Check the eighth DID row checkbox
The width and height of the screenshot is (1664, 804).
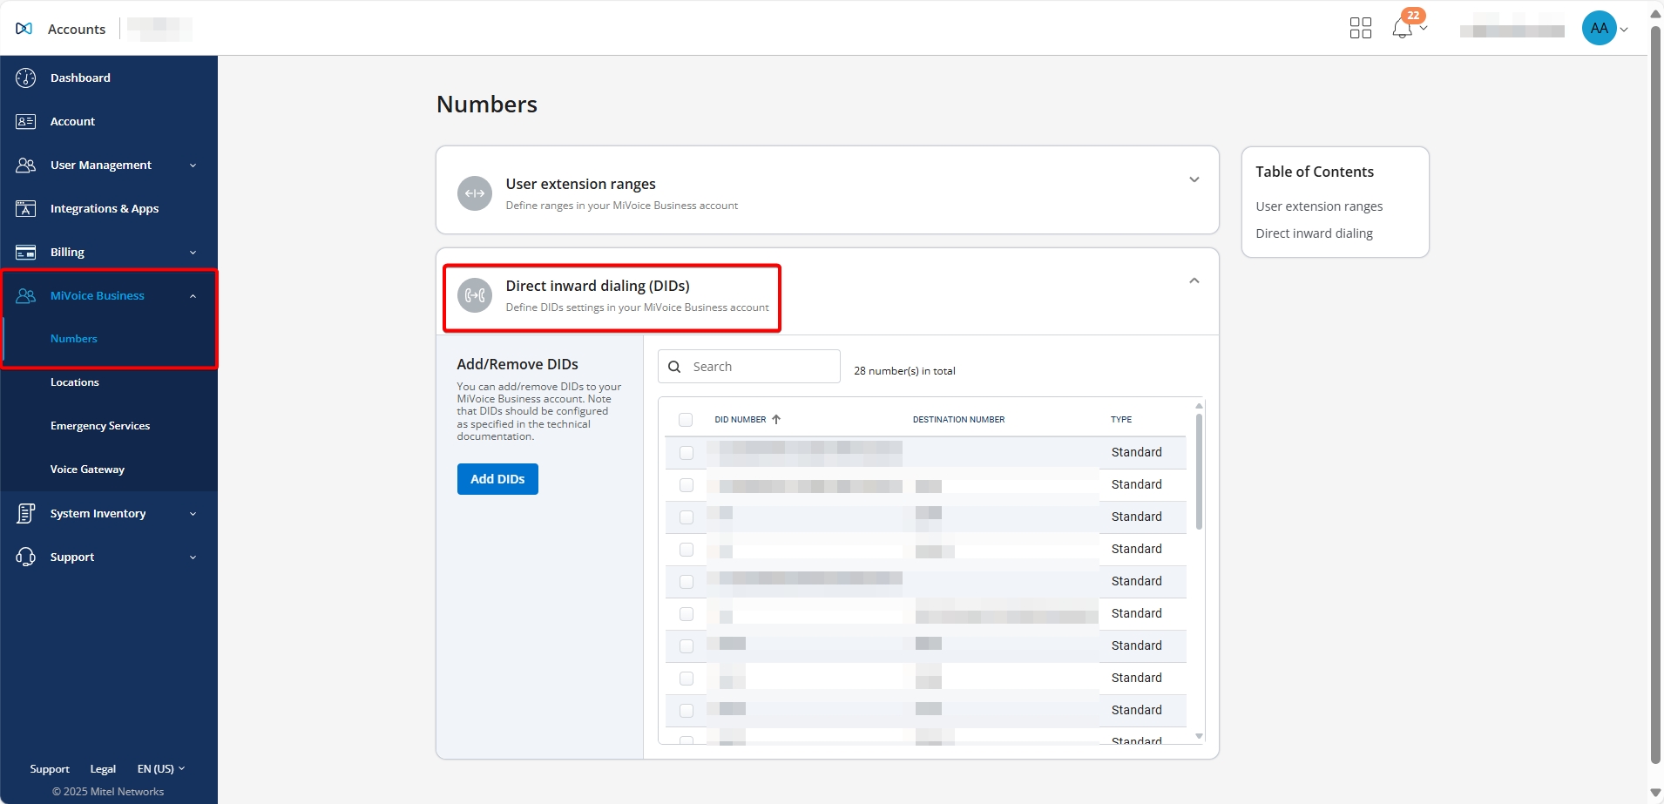[687, 679]
